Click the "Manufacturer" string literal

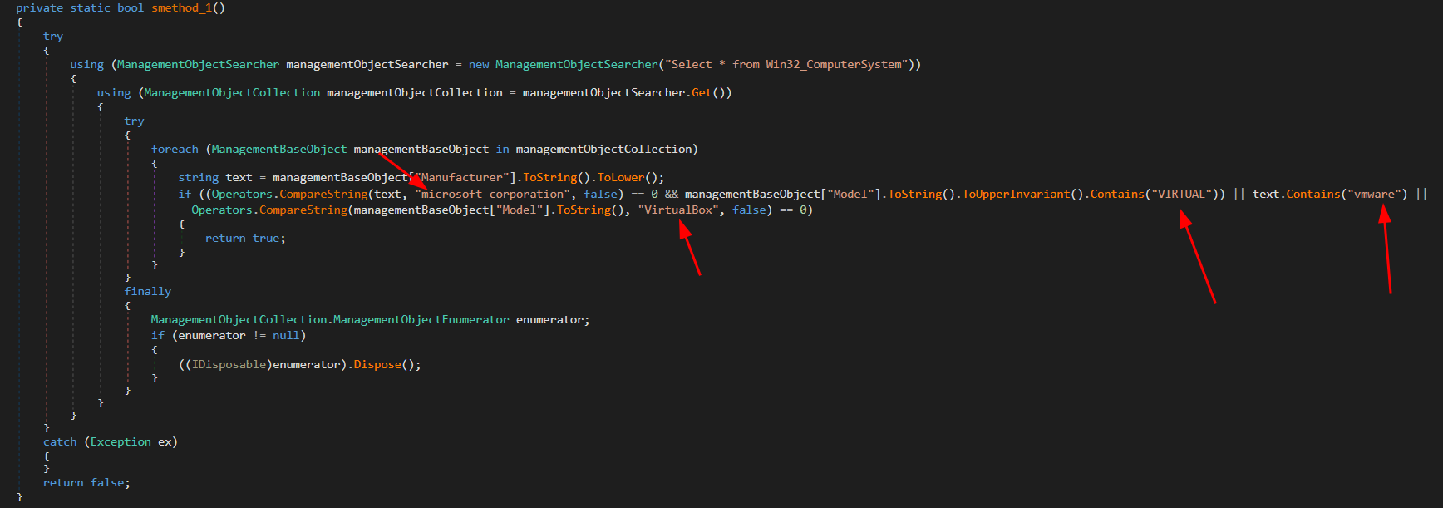pos(462,178)
